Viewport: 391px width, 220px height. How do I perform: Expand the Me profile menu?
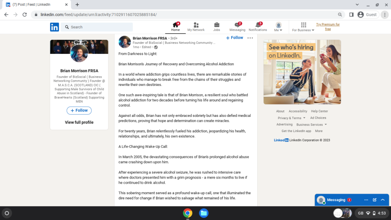coord(278,27)
